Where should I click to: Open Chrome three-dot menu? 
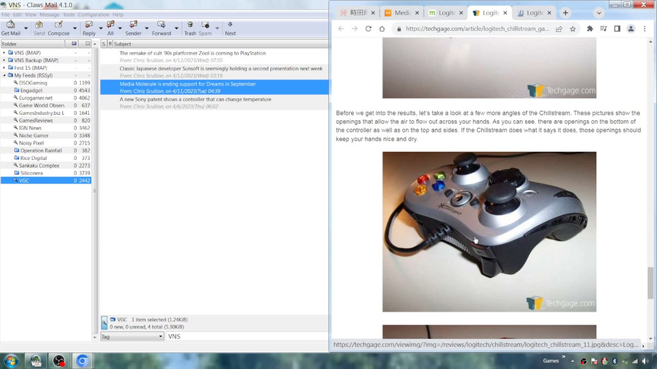[x=645, y=29]
